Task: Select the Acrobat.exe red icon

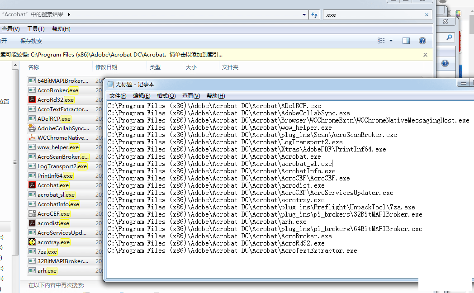Action: pos(32,185)
